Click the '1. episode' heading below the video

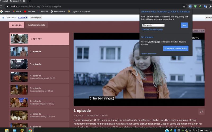(x=82, y=111)
